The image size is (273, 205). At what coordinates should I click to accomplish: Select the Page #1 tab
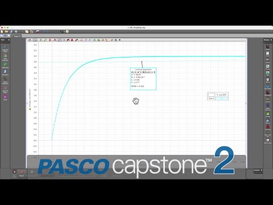pos(16,36)
